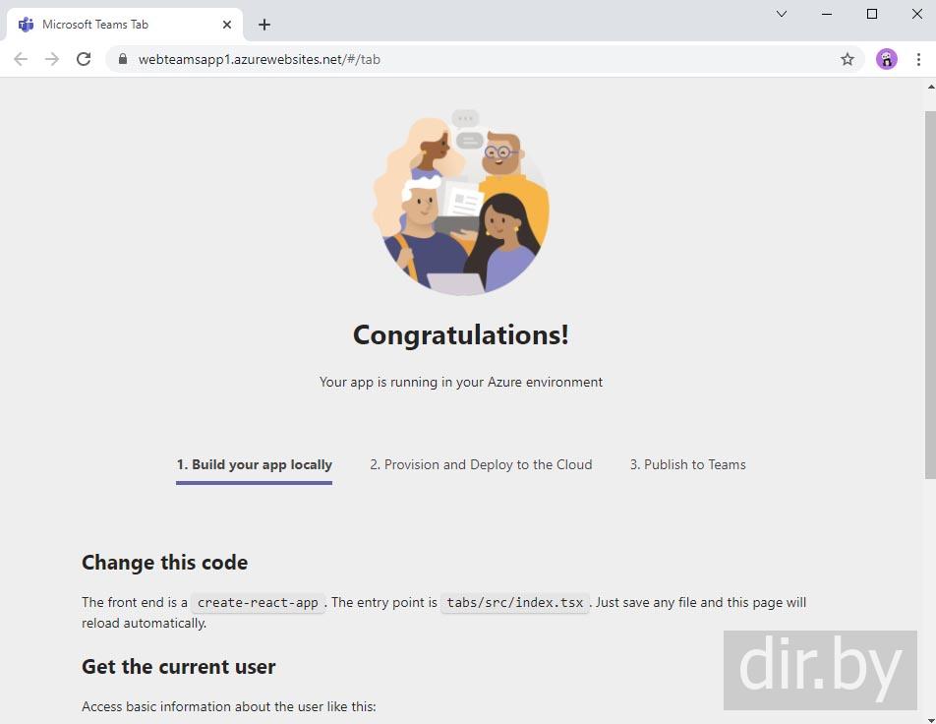Screen dimensions: 936x724
Task: Click the Congratulations! heading
Action: [461, 334]
